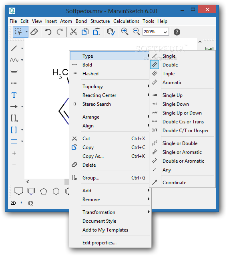Insert the pyrrole ring template with N

point(31,191)
